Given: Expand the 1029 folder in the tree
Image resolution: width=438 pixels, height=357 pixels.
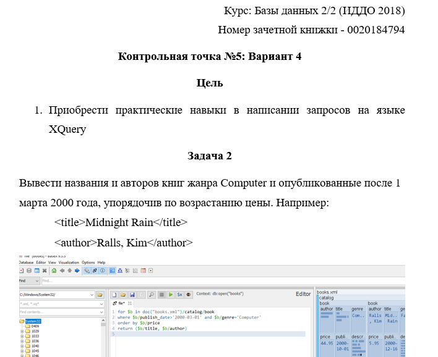Looking at the screenshot, I should coord(22,331).
